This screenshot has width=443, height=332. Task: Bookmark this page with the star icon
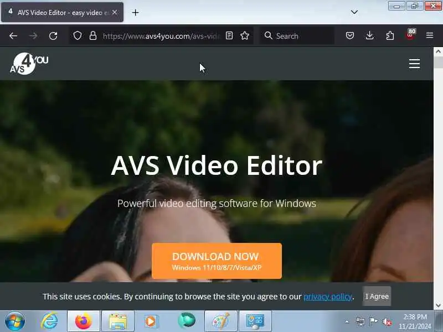(x=245, y=35)
